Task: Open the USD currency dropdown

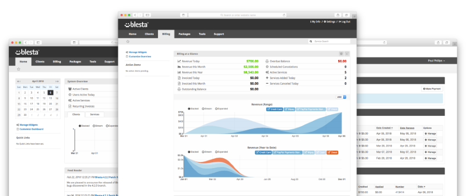Action: pyautogui.click(x=341, y=97)
